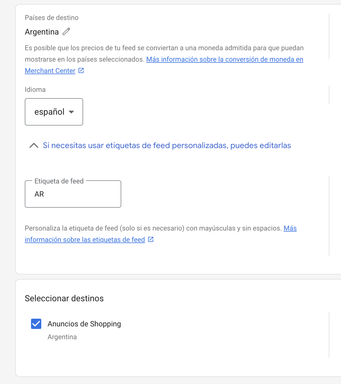Collapse the custom feed labels chevron
This screenshot has height=384, width=341.
point(34,145)
